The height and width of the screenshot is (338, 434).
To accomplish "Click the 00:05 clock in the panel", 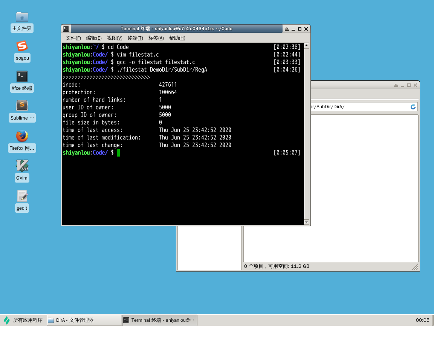I will click(x=422, y=320).
